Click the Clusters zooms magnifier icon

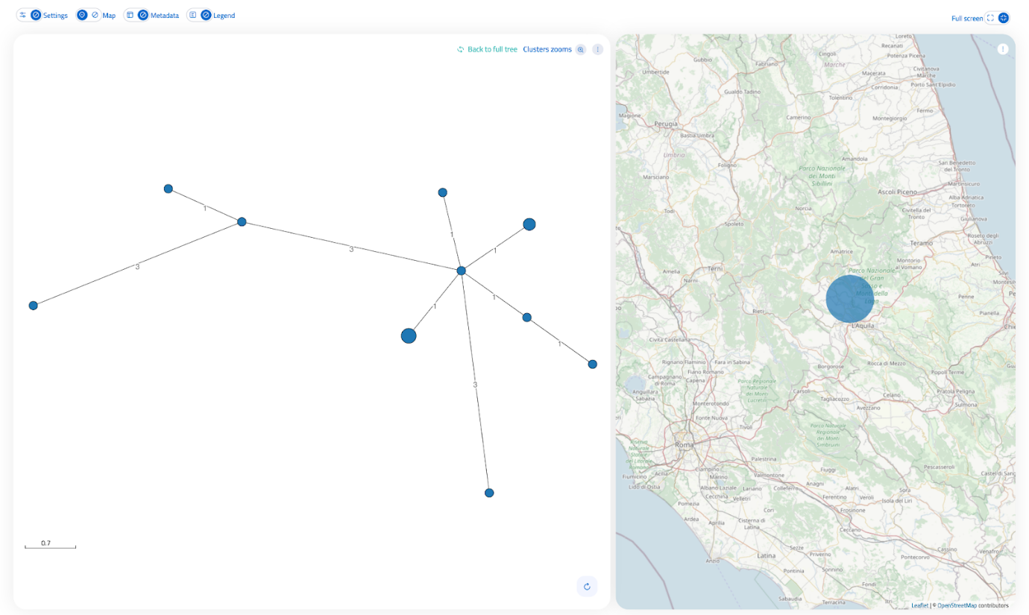click(580, 49)
